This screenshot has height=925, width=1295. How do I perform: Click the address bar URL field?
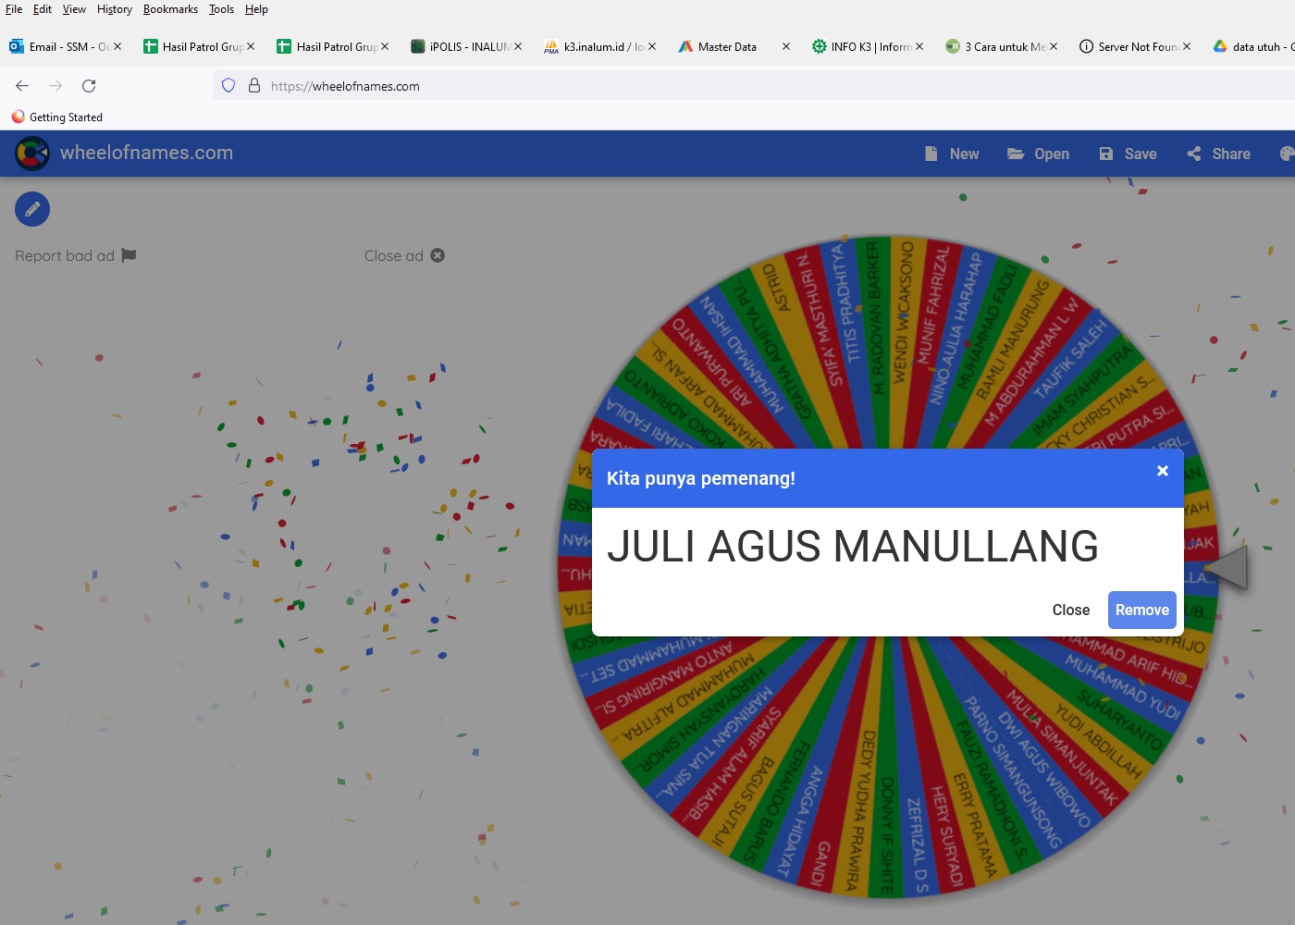pos(647,86)
